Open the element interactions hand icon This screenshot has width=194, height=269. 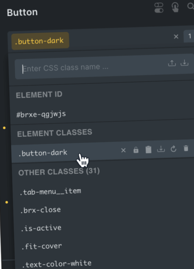coord(175,7)
